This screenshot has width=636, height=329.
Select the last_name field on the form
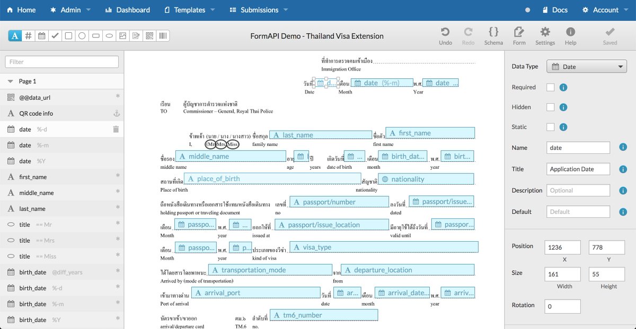(320, 135)
